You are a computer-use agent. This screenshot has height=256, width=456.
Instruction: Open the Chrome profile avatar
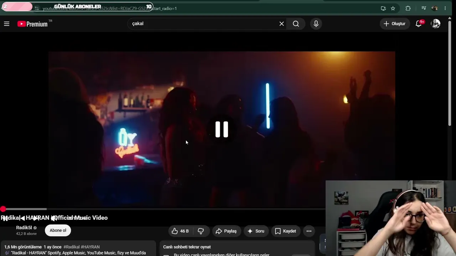[435, 8]
